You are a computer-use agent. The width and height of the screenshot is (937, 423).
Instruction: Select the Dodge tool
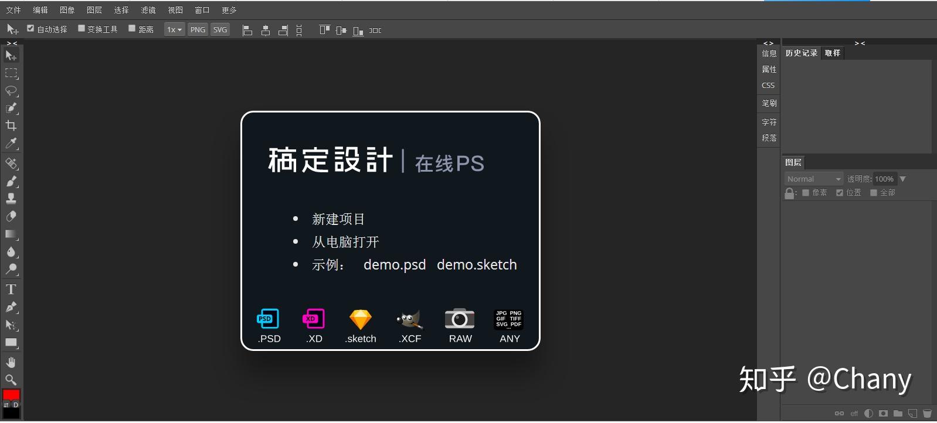[x=11, y=270]
